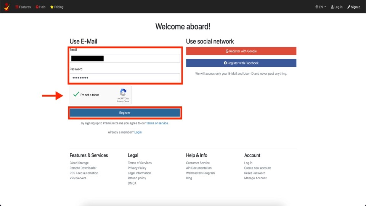Open VPN Servers footer link
The width and height of the screenshot is (366, 206).
[78, 178]
